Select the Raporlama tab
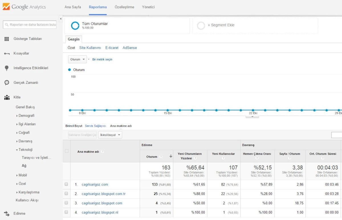The image size is (342, 220). 98,7
